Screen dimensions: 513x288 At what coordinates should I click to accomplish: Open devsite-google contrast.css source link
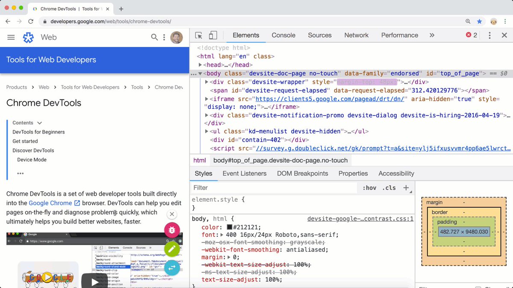(360, 219)
